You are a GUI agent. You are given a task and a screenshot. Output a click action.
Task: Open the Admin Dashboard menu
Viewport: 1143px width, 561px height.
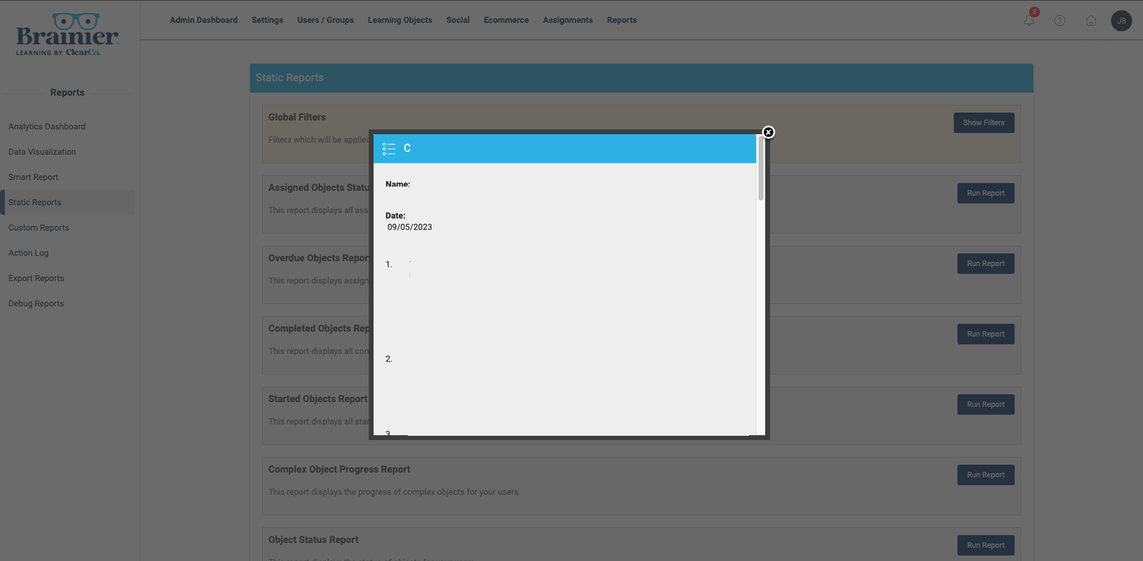(x=204, y=20)
